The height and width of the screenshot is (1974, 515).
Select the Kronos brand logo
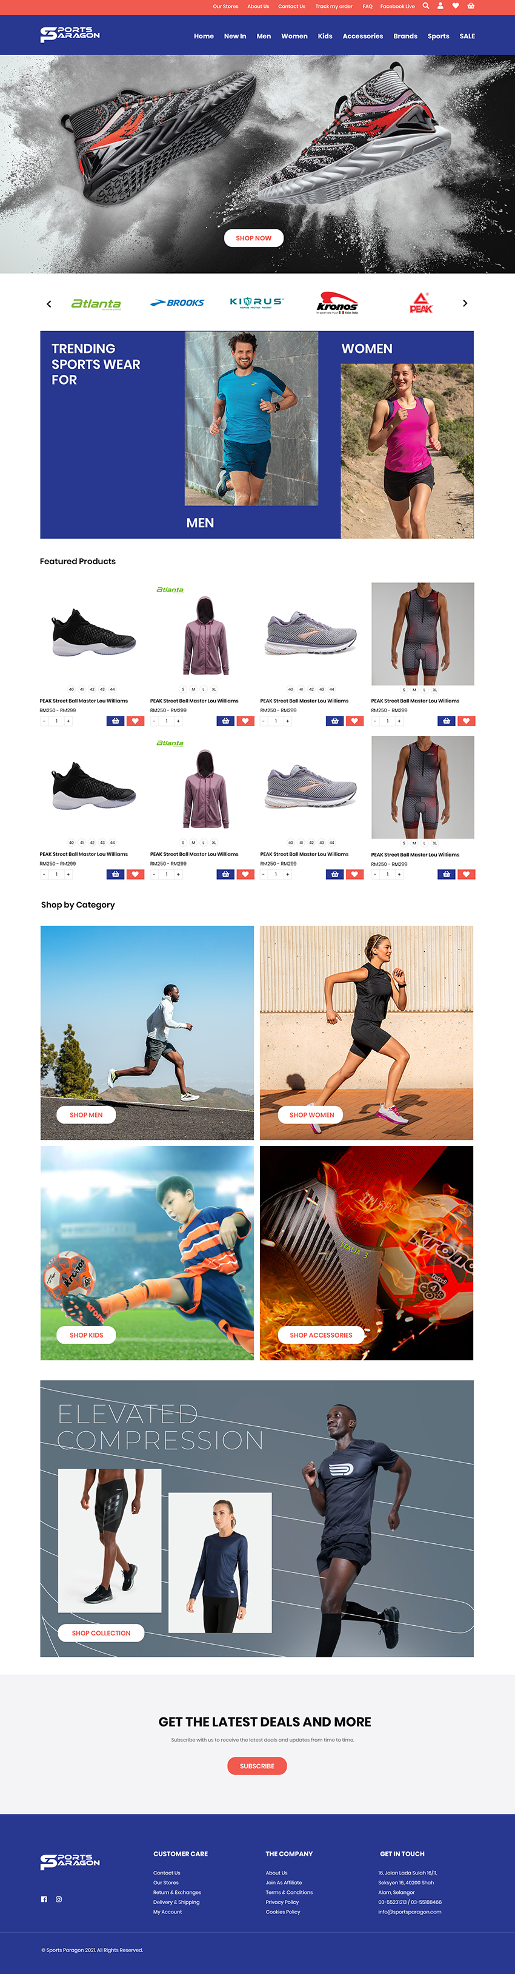coord(337,303)
